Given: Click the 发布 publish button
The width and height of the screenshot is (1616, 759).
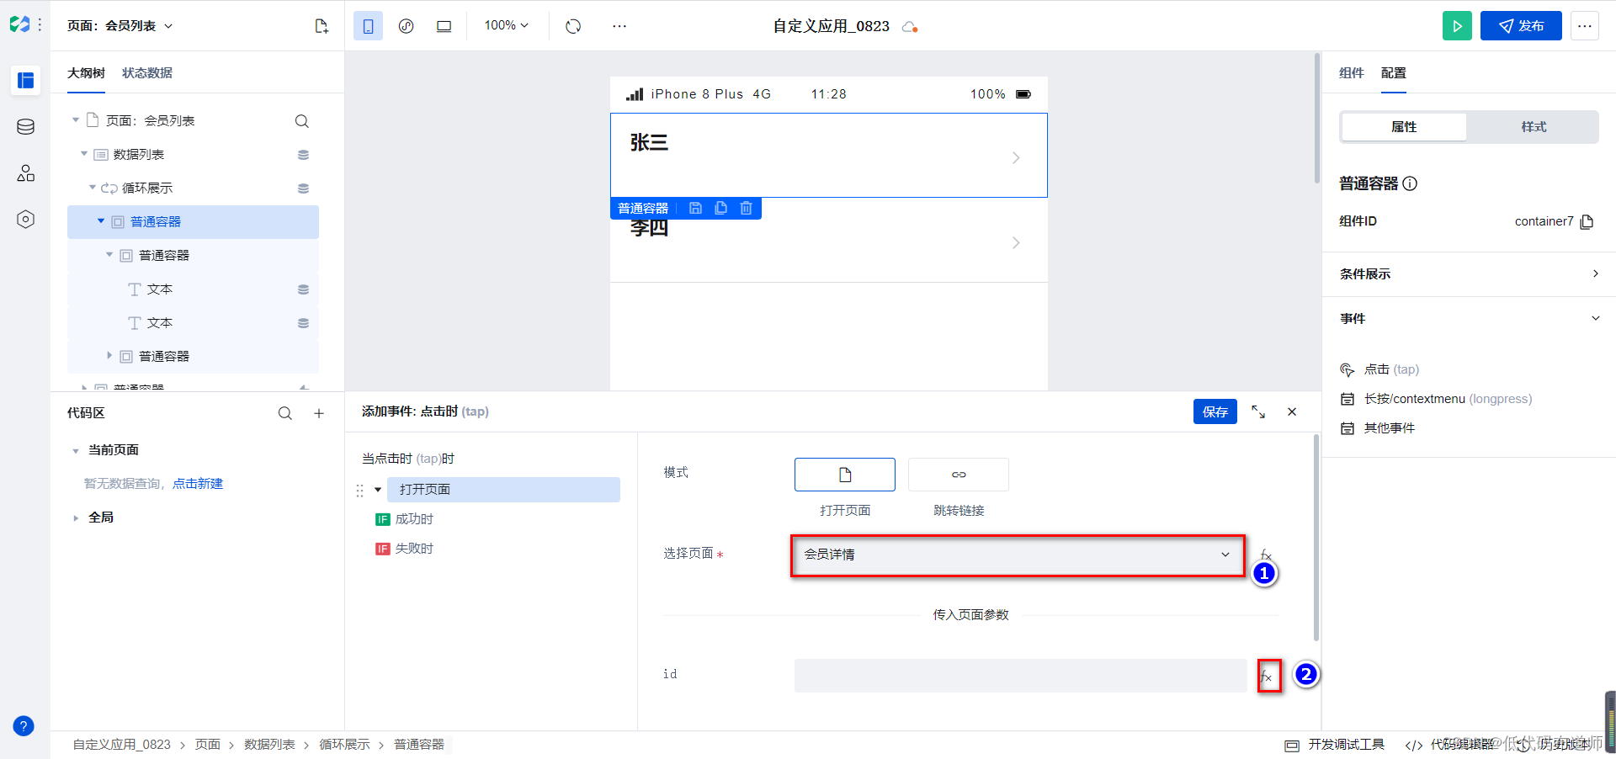Looking at the screenshot, I should pos(1521,26).
